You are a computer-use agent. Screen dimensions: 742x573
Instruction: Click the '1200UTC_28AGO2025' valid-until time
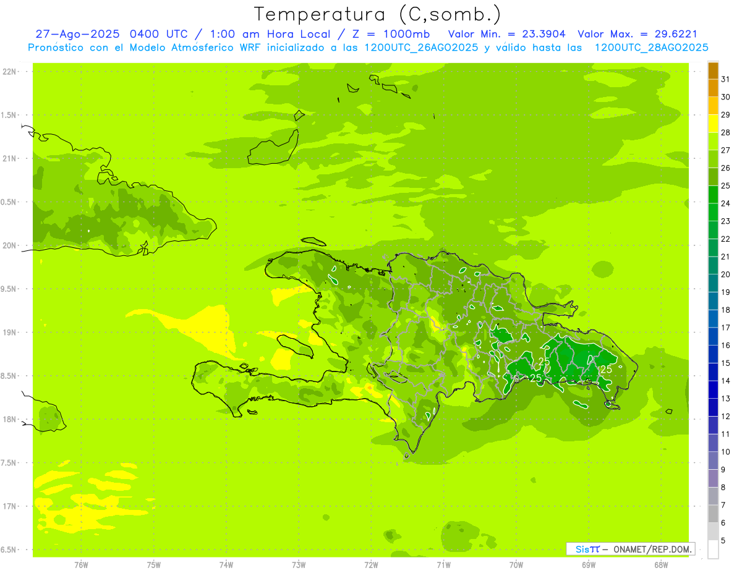click(651, 48)
